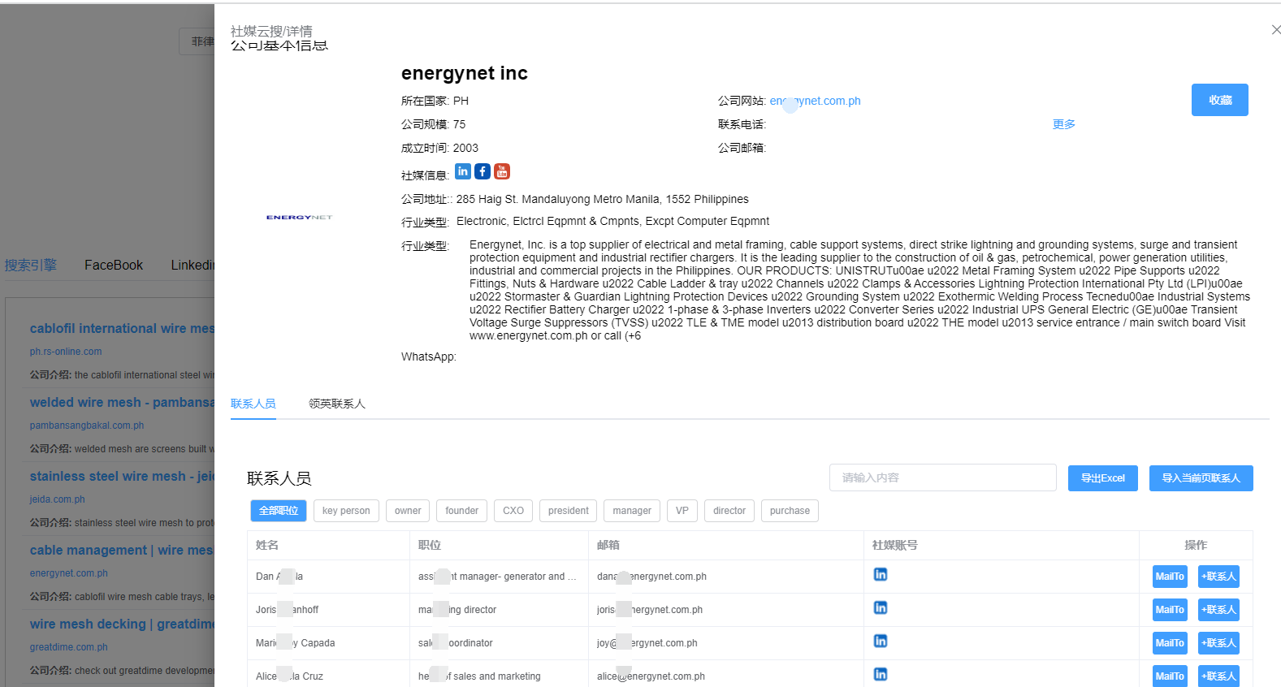Click the 收藏 favorite button
This screenshot has height=687, width=1281.
click(x=1220, y=100)
